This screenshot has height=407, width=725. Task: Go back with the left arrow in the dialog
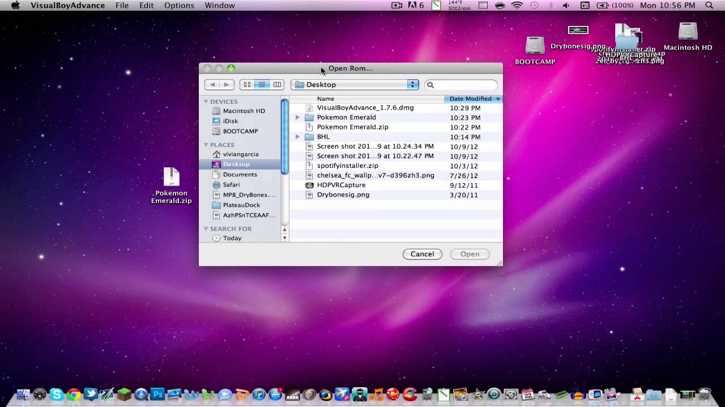212,85
